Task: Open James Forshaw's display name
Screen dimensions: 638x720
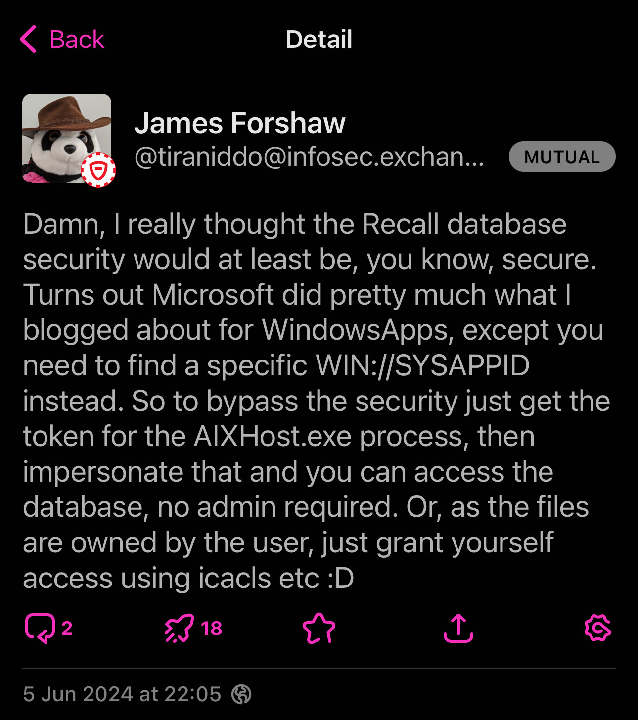Action: (x=239, y=123)
